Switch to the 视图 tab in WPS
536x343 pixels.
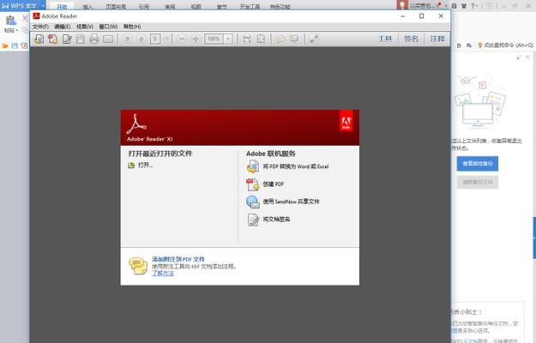196,7
